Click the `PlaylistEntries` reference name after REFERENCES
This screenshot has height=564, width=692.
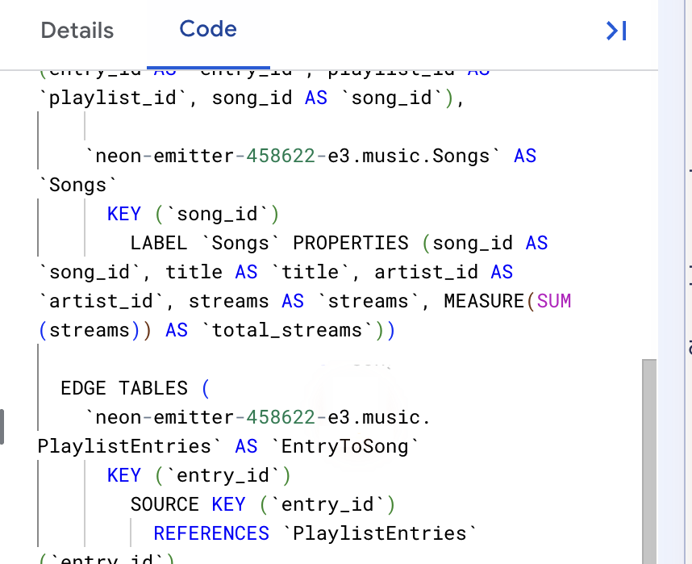380,533
